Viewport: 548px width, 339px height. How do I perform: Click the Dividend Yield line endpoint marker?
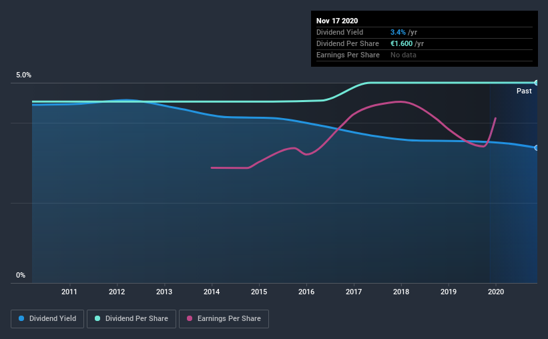[x=536, y=148]
